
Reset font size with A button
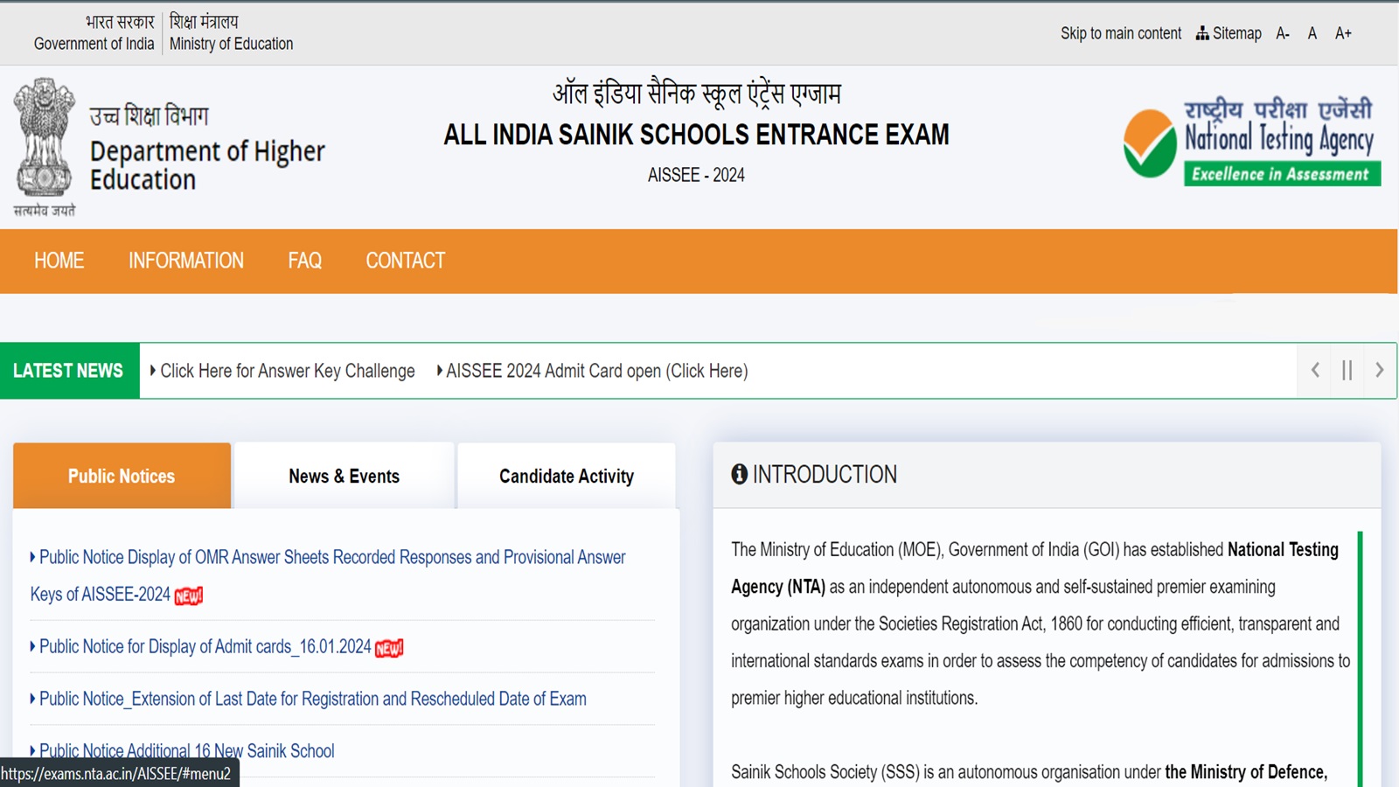(x=1312, y=33)
